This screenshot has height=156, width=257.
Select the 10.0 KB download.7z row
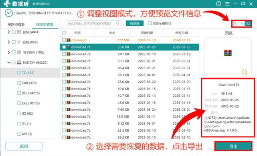[x=130, y=89]
